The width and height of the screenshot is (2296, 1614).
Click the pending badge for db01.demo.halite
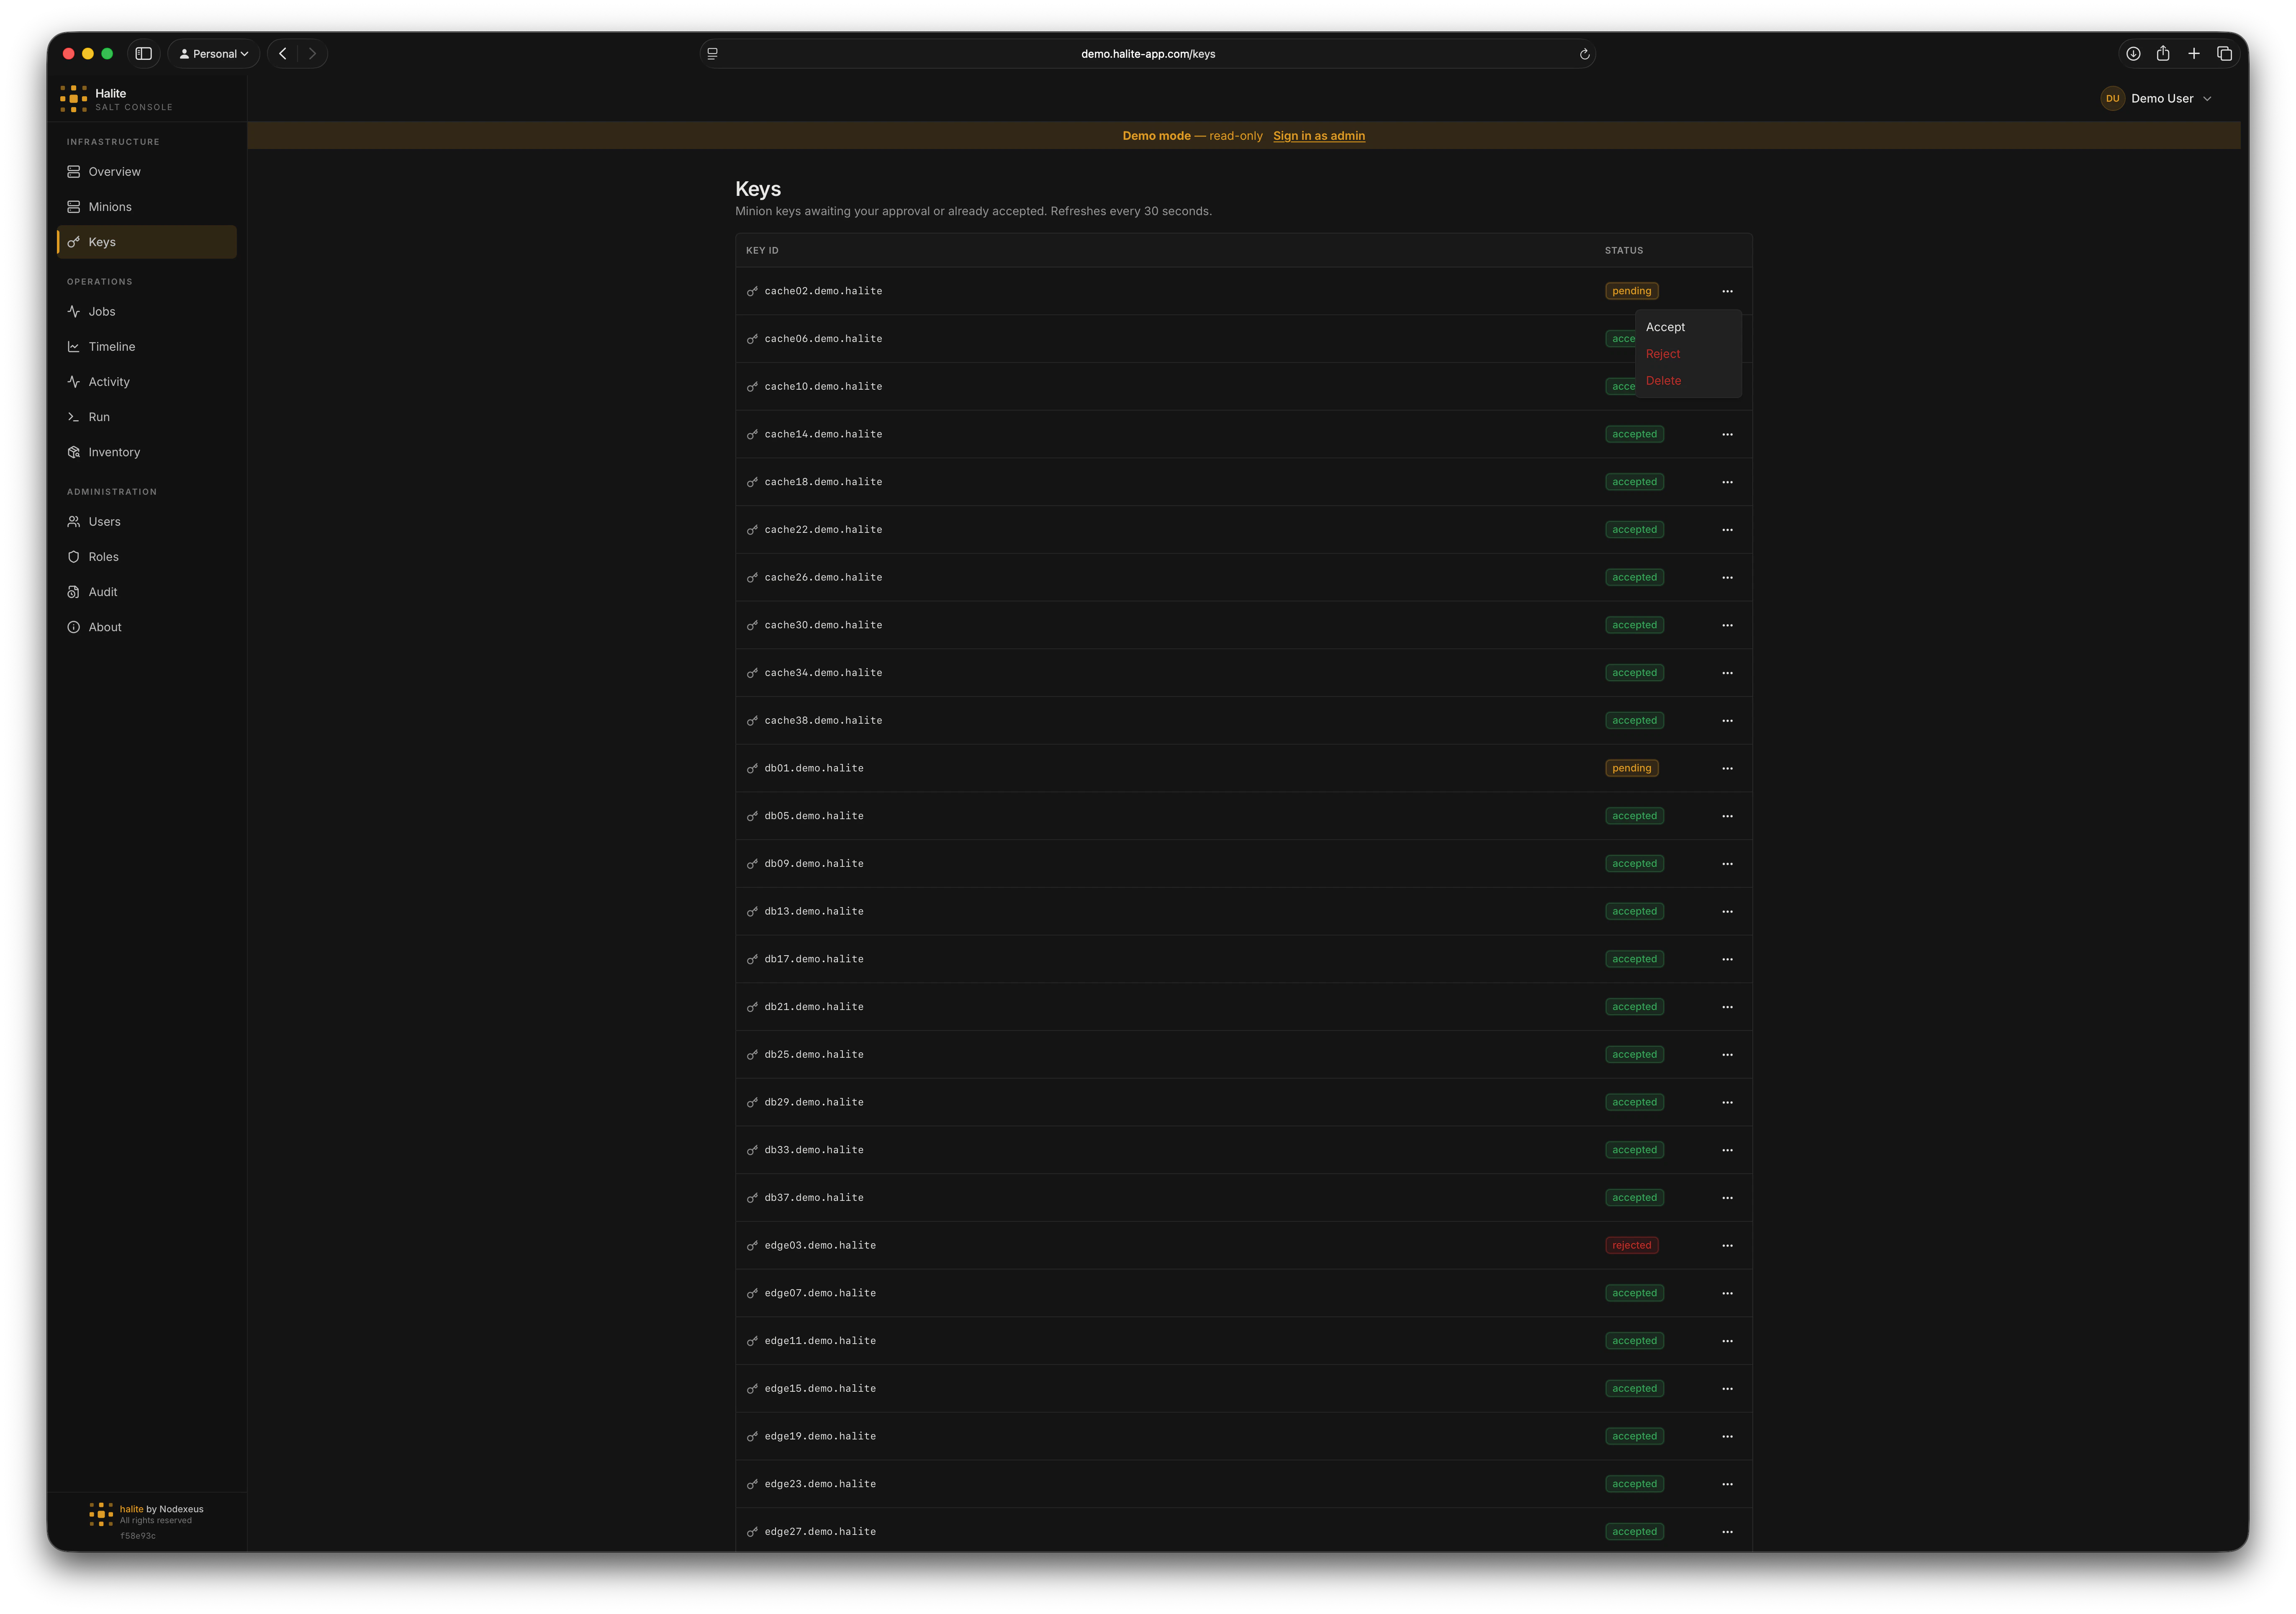1631,768
